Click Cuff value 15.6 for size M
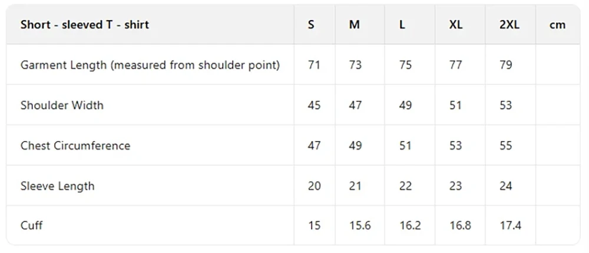This screenshot has height=253, width=589. 360,225
